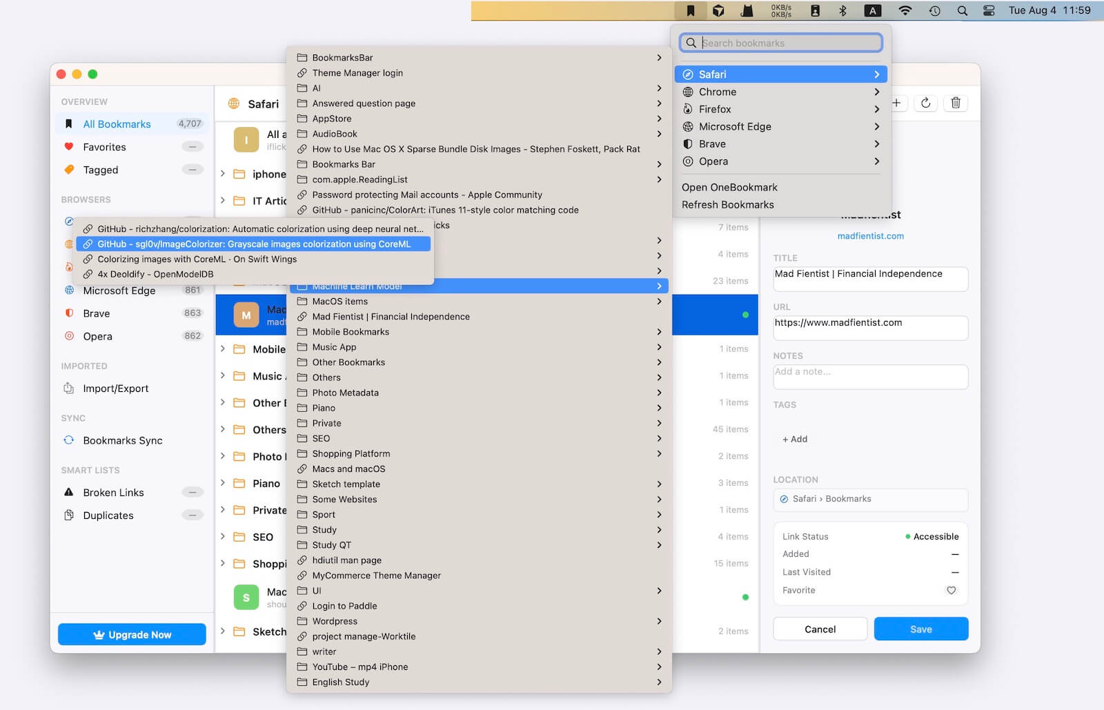
Task: Show Duplicates smart list
Action: point(131,515)
